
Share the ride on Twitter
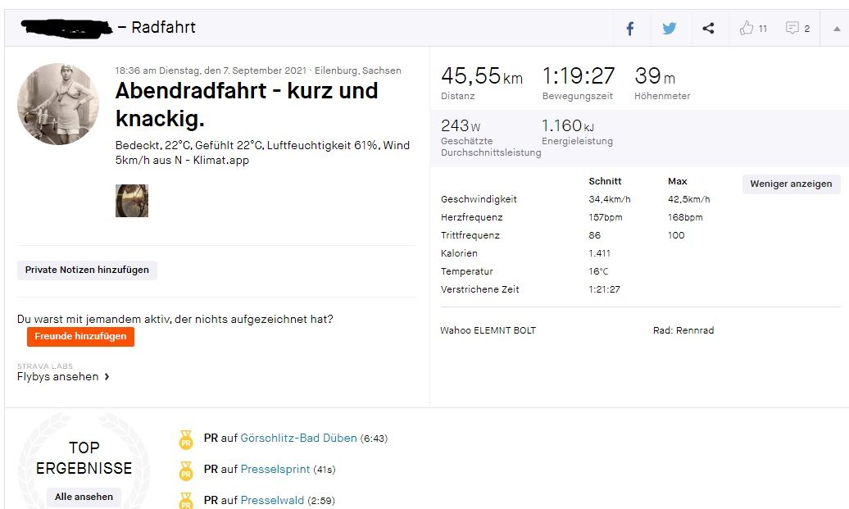click(670, 29)
